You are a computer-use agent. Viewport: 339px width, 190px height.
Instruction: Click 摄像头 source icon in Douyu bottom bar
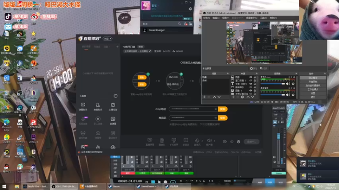[162, 141]
